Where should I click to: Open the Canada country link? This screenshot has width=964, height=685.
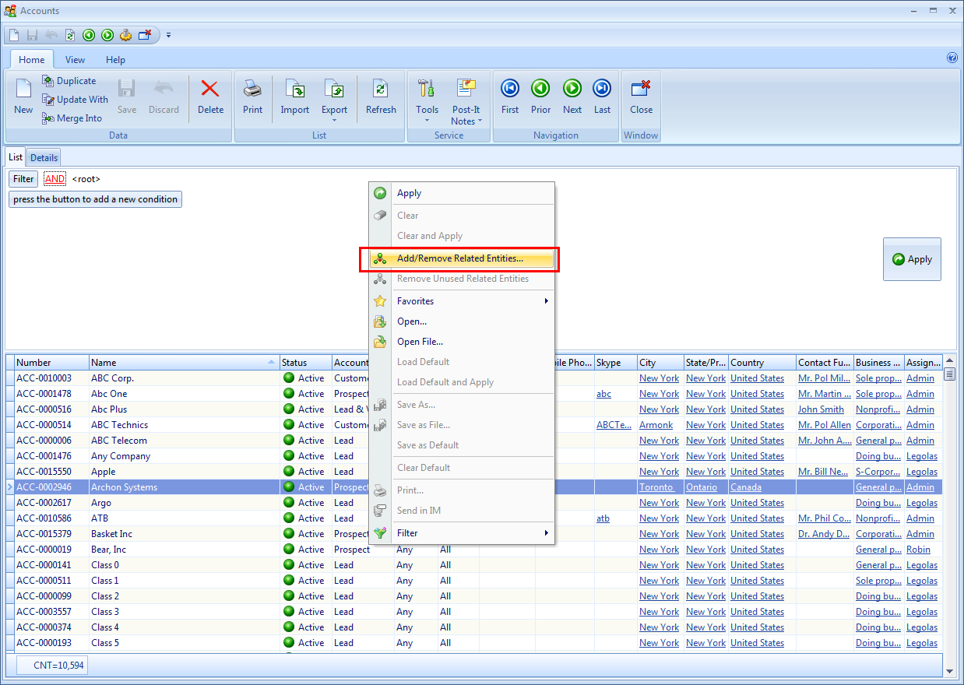coord(747,487)
